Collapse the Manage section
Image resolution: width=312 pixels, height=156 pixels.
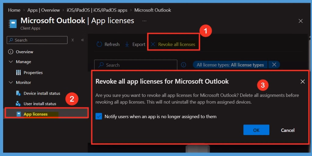pos(11,62)
